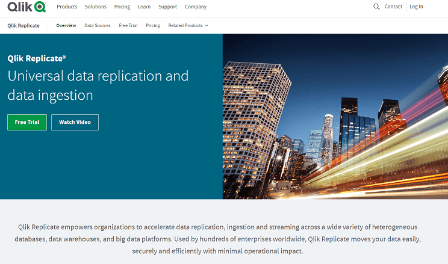This screenshot has height=264, width=448.
Task: Open the Learn menu
Action: 144,7
